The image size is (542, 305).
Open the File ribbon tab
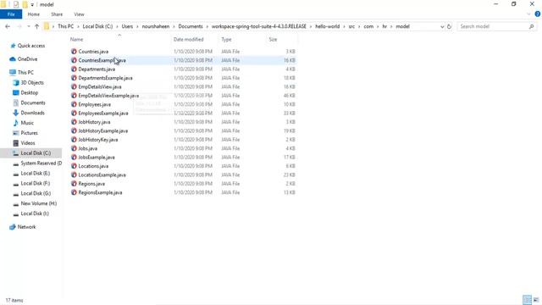(x=11, y=14)
